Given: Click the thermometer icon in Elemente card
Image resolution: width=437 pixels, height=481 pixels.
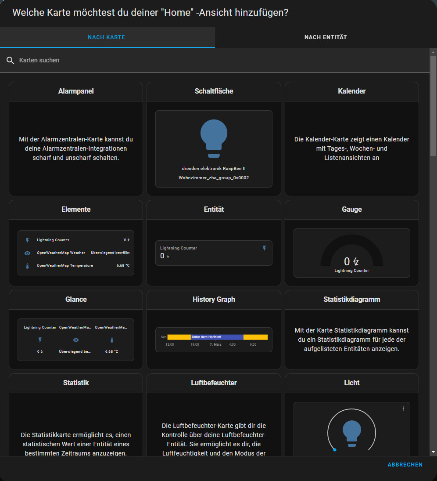Looking at the screenshot, I should (x=27, y=266).
